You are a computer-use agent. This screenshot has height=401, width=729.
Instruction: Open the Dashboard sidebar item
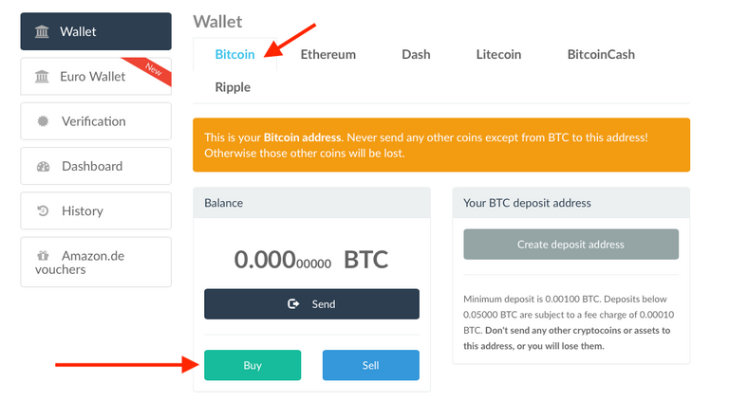pyautogui.click(x=96, y=166)
